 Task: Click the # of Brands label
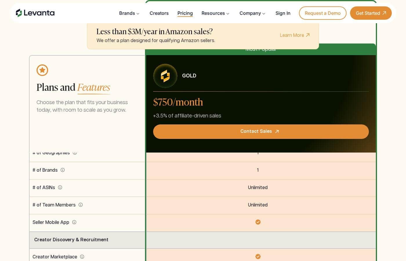45,170
